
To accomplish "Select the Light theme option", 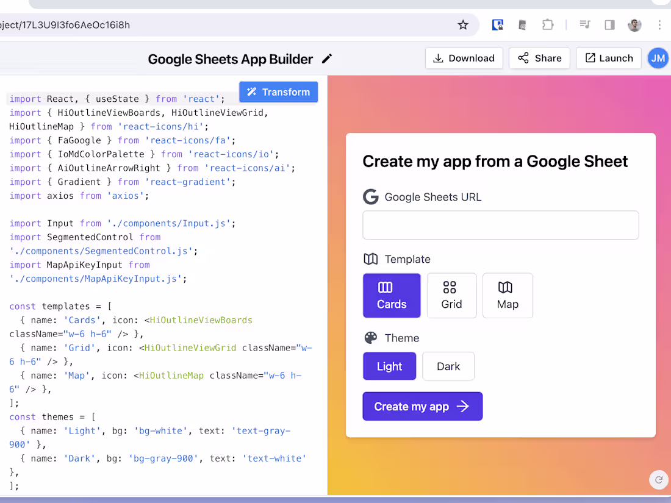I will point(389,366).
